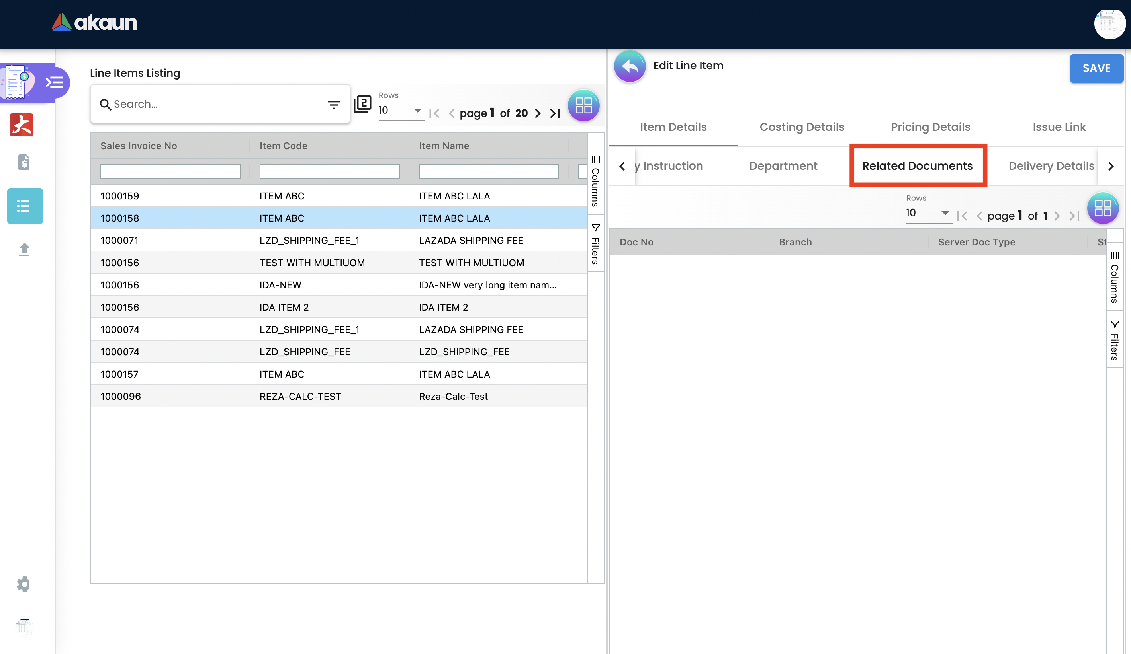Go to the next page of line items
Image resolution: width=1131 pixels, height=654 pixels.
pyautogui.click(x=538, y=113)
